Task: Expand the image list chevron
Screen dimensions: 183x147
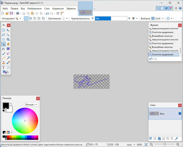Action: (94, 9)
